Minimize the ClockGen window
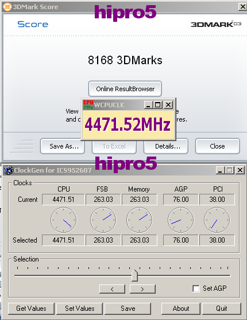 point(220,170)
